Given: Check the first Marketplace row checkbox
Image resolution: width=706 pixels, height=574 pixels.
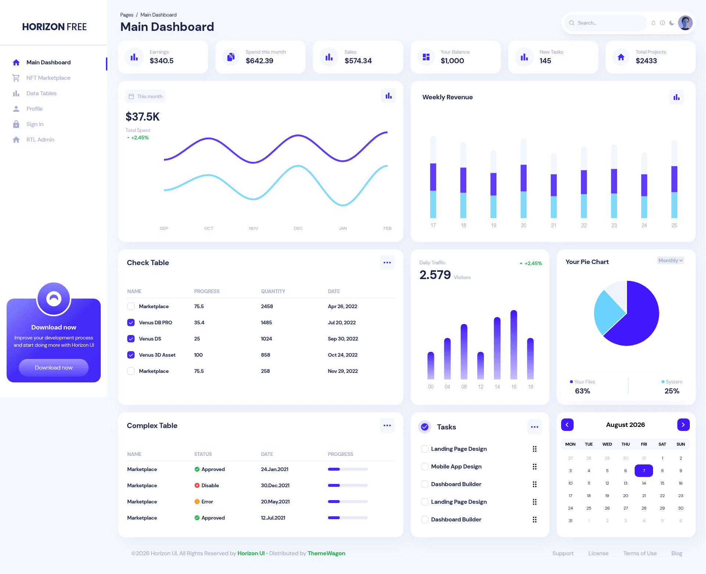Looking at the screenshot, I should [x=131, y=306].
